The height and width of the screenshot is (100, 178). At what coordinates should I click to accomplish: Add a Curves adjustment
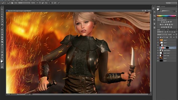[x=166, y=22]
